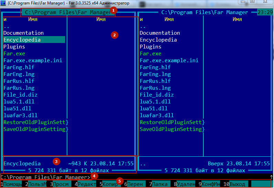Click the right panel path header
Image resolution: width=274 pixels, height=188 pixels.
204,12
